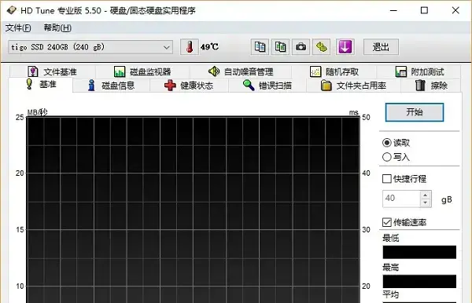Viewport: 472px width, 303px height.
Task: Maximize the HD Tune window
Action: coord(424,10)
